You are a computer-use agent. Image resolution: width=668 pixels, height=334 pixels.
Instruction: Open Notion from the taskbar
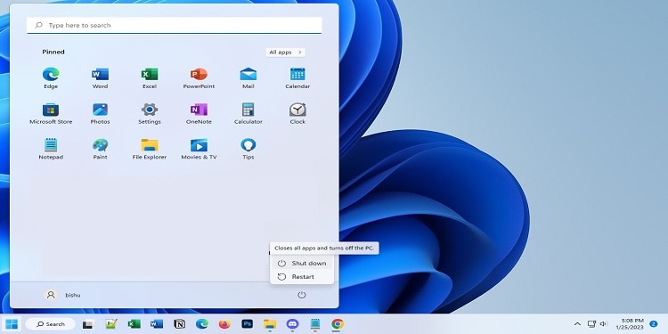[179, 324]
